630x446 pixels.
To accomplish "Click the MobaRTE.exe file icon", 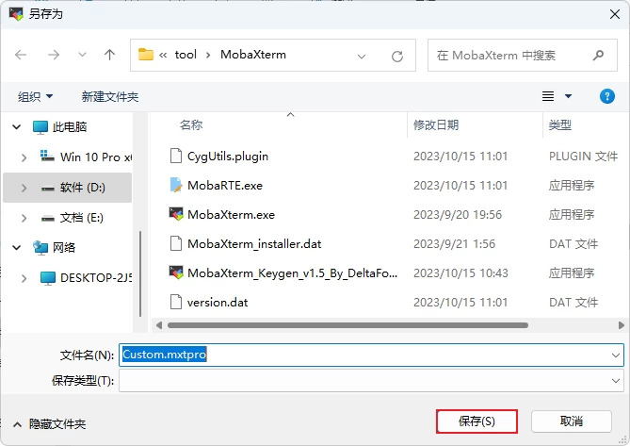I will coord(175,185).
